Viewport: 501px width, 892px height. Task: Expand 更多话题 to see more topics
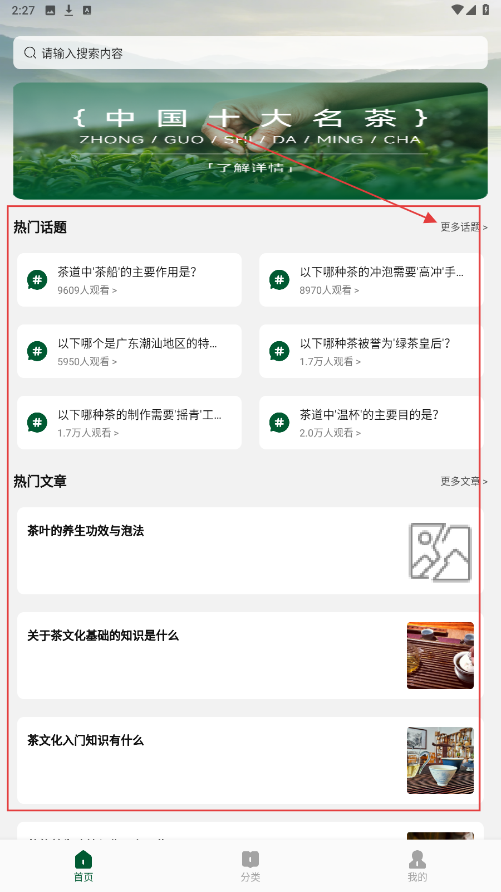[464, 227]
